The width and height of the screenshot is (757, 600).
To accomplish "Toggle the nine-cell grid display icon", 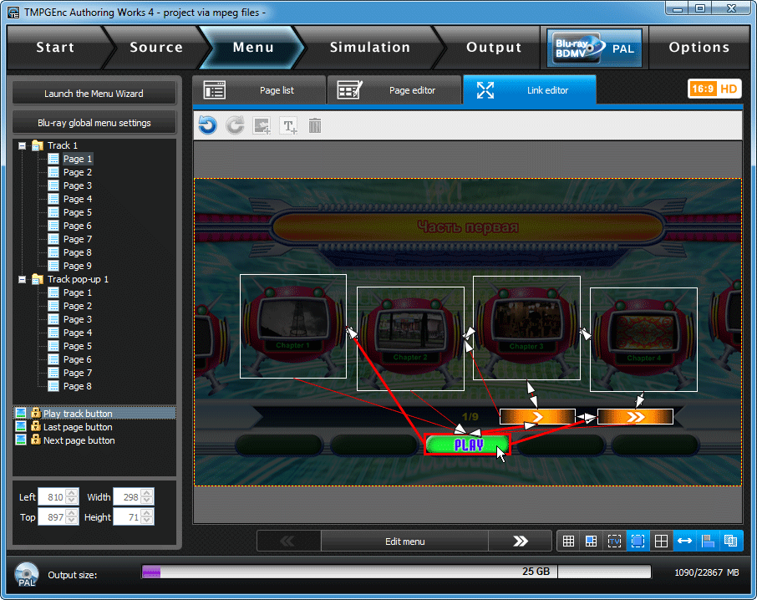I will pos(568,542).
